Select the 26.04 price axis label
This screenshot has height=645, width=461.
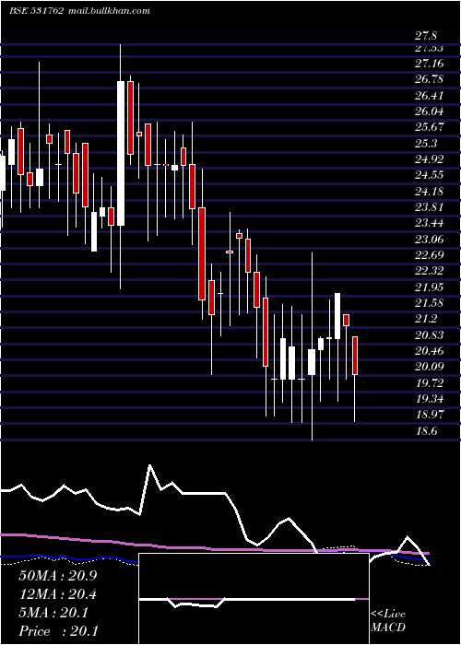click(430, 111)
